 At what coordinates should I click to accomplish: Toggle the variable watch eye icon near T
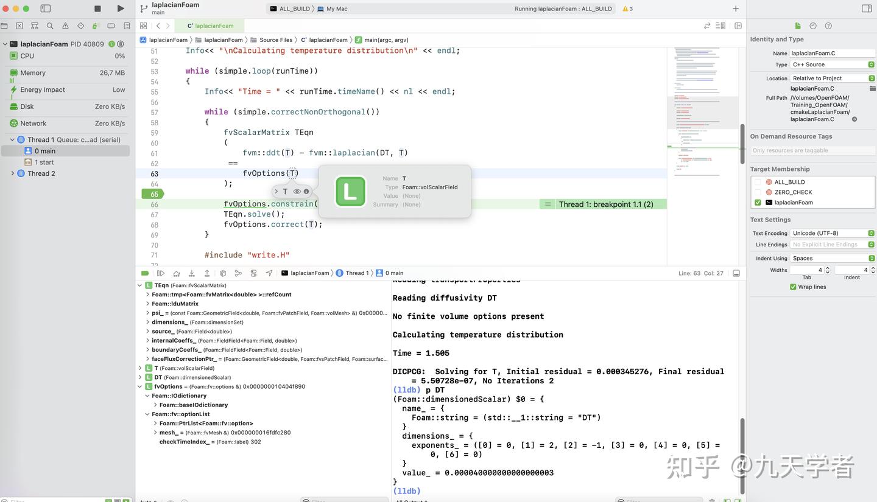(x=297, y=191)
